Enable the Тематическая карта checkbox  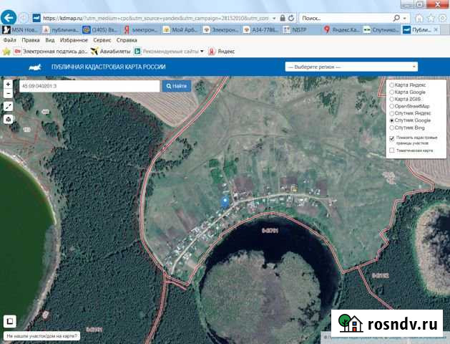pyautogui.click(x=391, y=150)
